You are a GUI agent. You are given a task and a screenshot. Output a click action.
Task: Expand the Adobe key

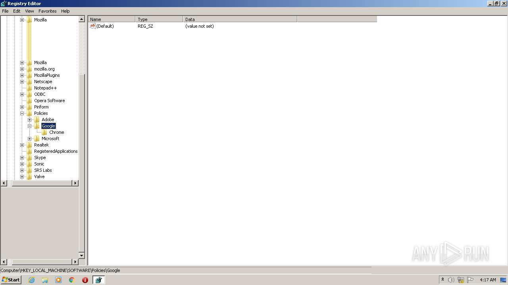pos(29,120)
